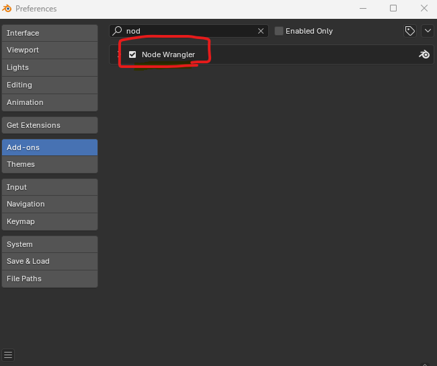This screenshot has width=437, height=366.
Task: Open the File Paths preferences
Action: (50, 279)
